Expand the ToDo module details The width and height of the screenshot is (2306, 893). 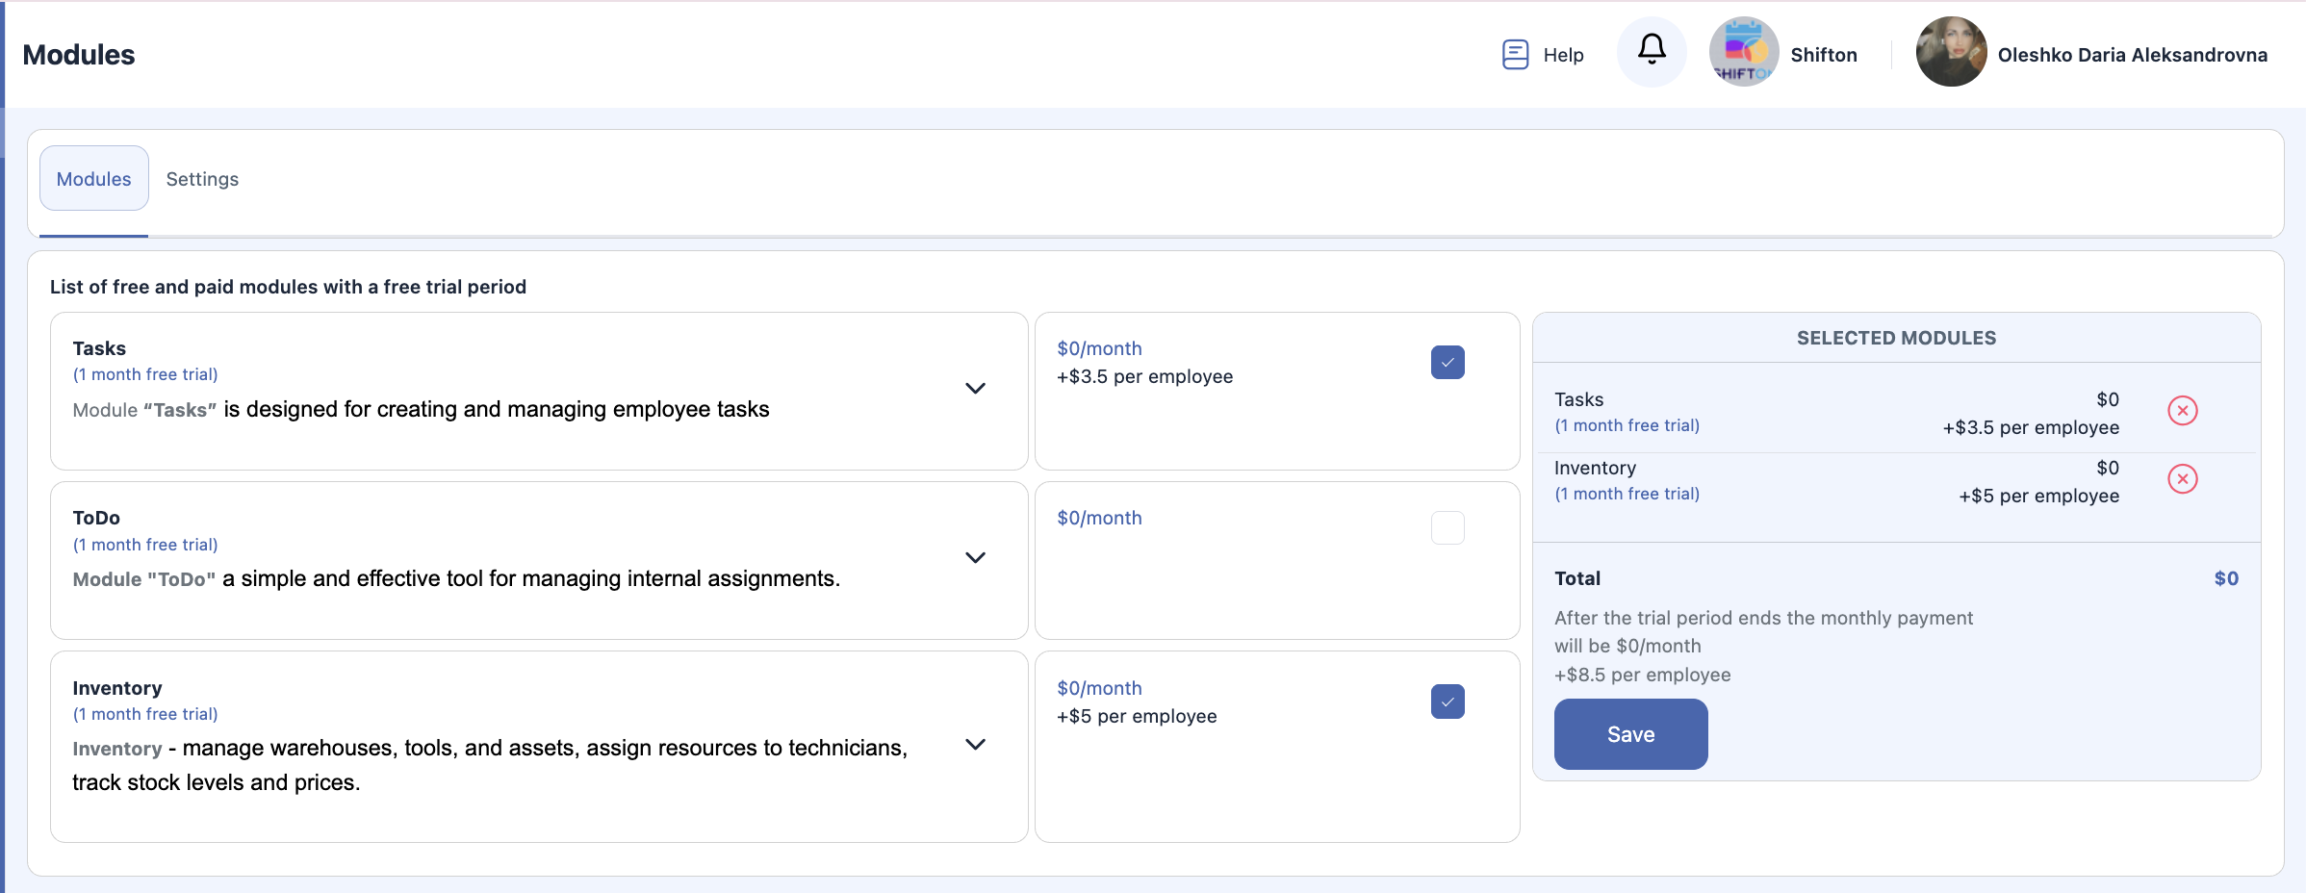(x=975, y=558)
